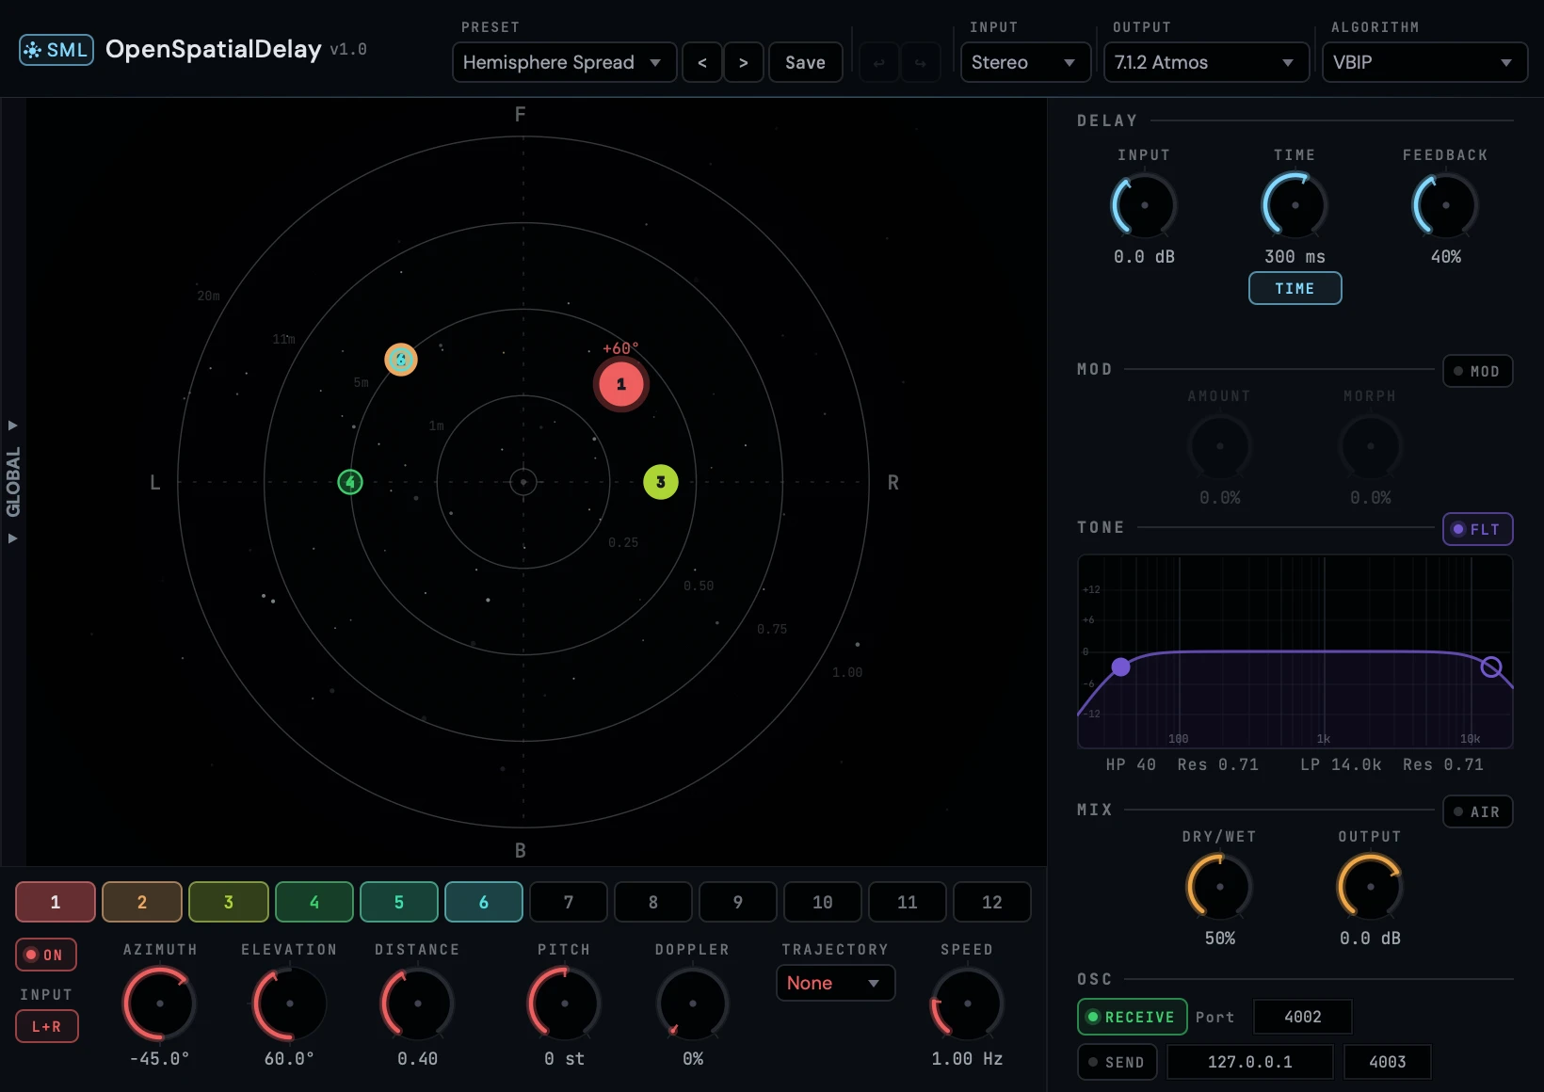The width and height of the screenshot is (1544, 1092).
Task: Enable the MOD toggle
Action: (x=1478, y=371)
